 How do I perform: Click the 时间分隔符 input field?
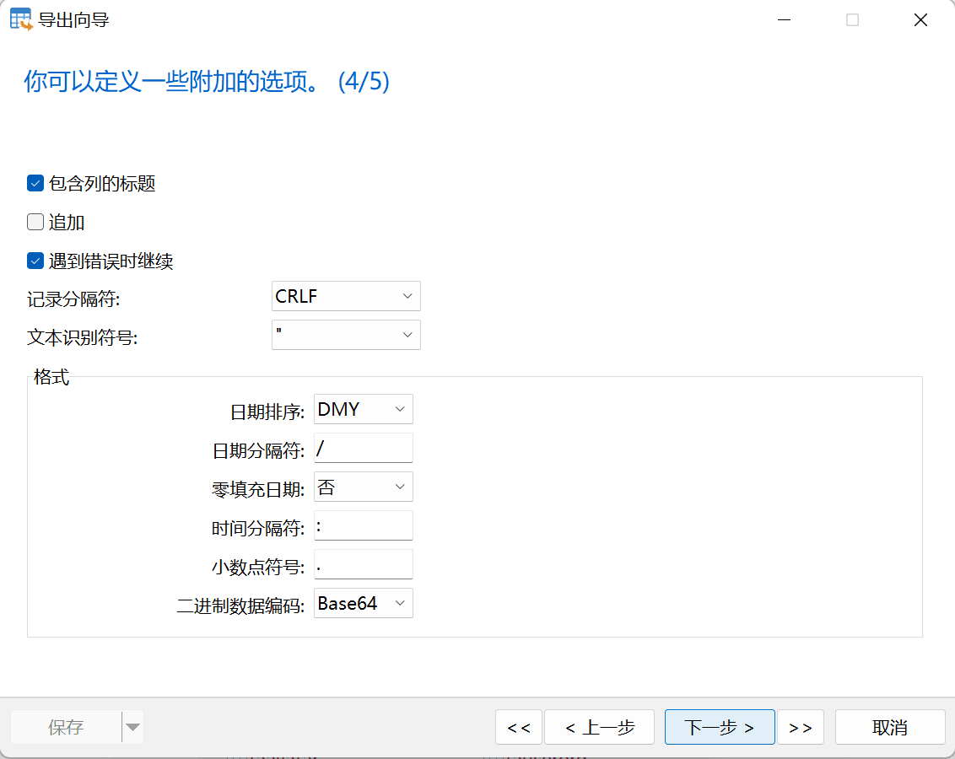click(363, 525)
